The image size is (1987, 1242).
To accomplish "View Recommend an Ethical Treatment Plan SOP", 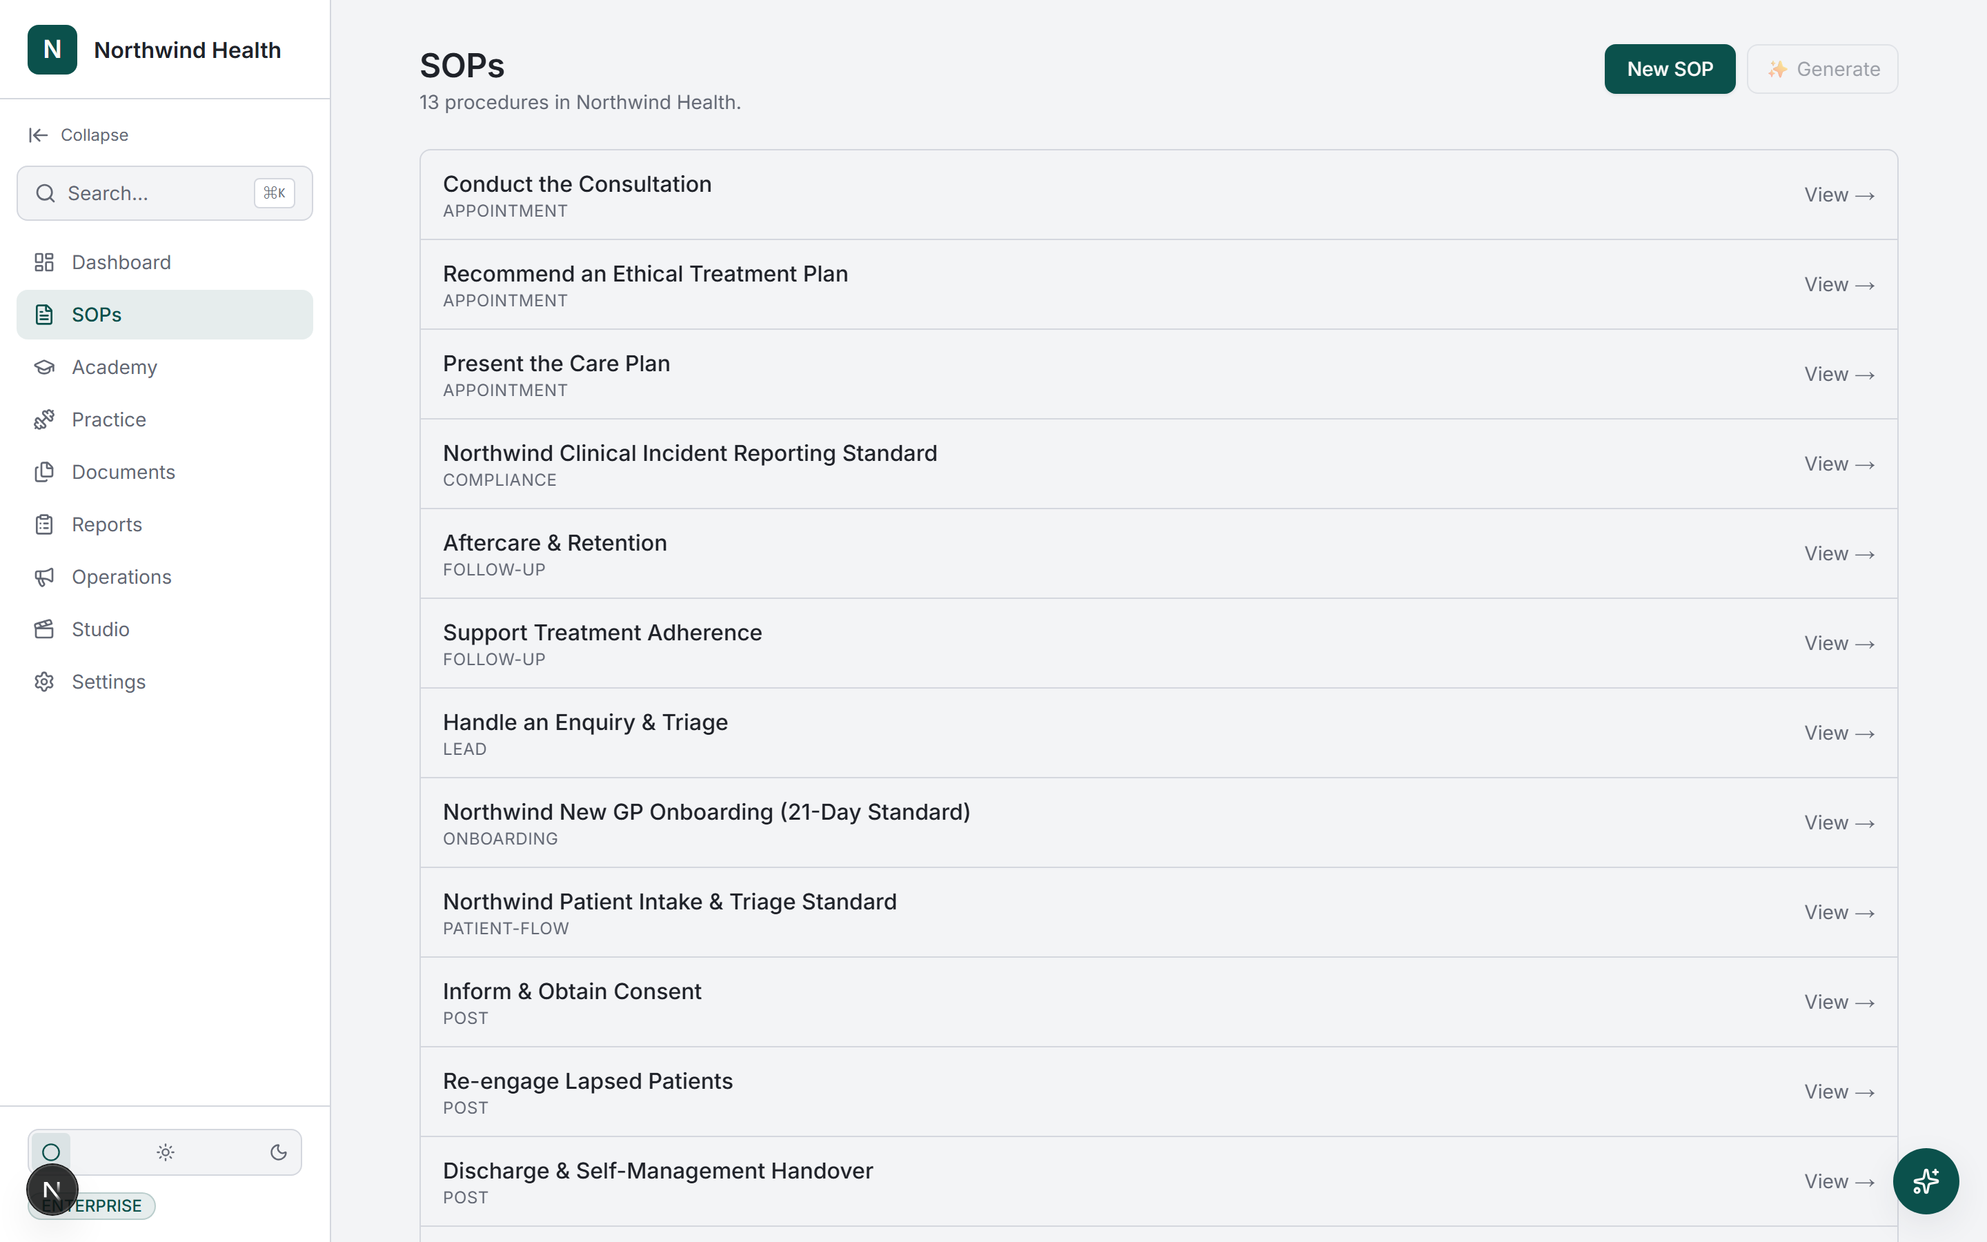I will point(1839,284).
